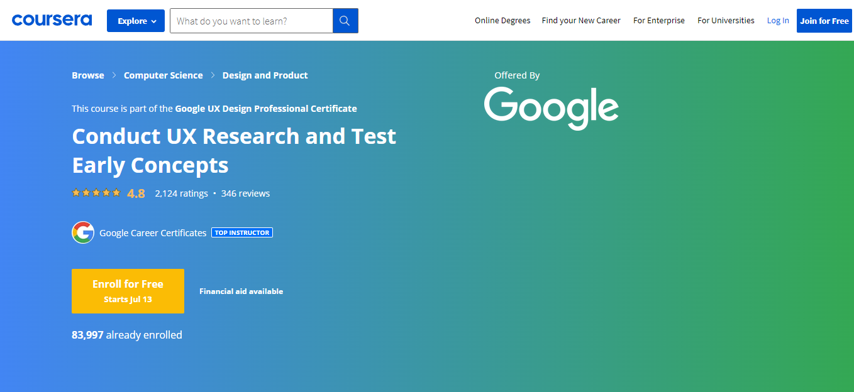
Task: Open the 346 reviews link
Action: [245, 193]
